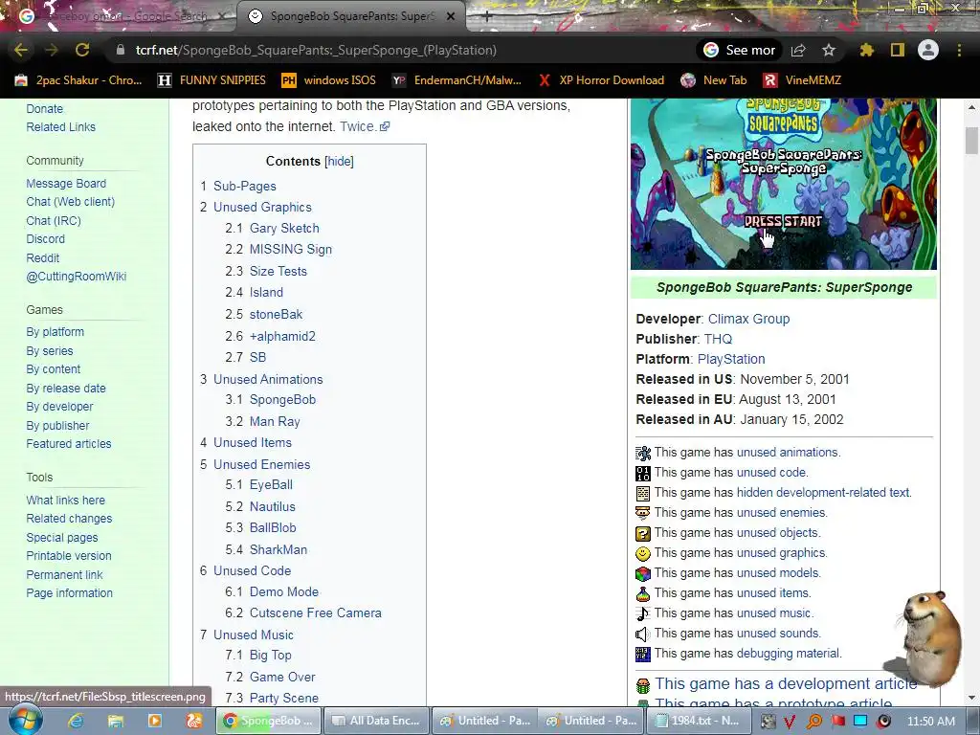Go to Unused Animations section
The height and width of the screenshot is (735, 980).
click(x=268, y=379)
